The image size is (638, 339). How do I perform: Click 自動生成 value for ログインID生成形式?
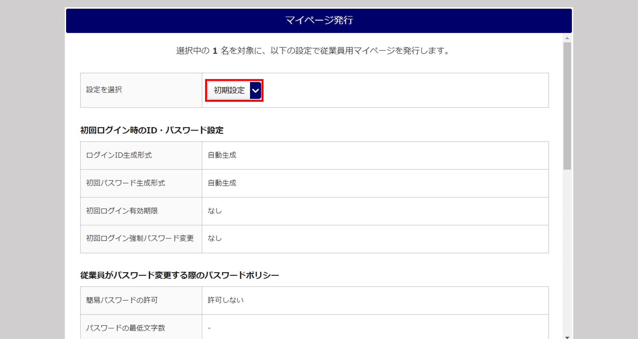coord(222,155)
